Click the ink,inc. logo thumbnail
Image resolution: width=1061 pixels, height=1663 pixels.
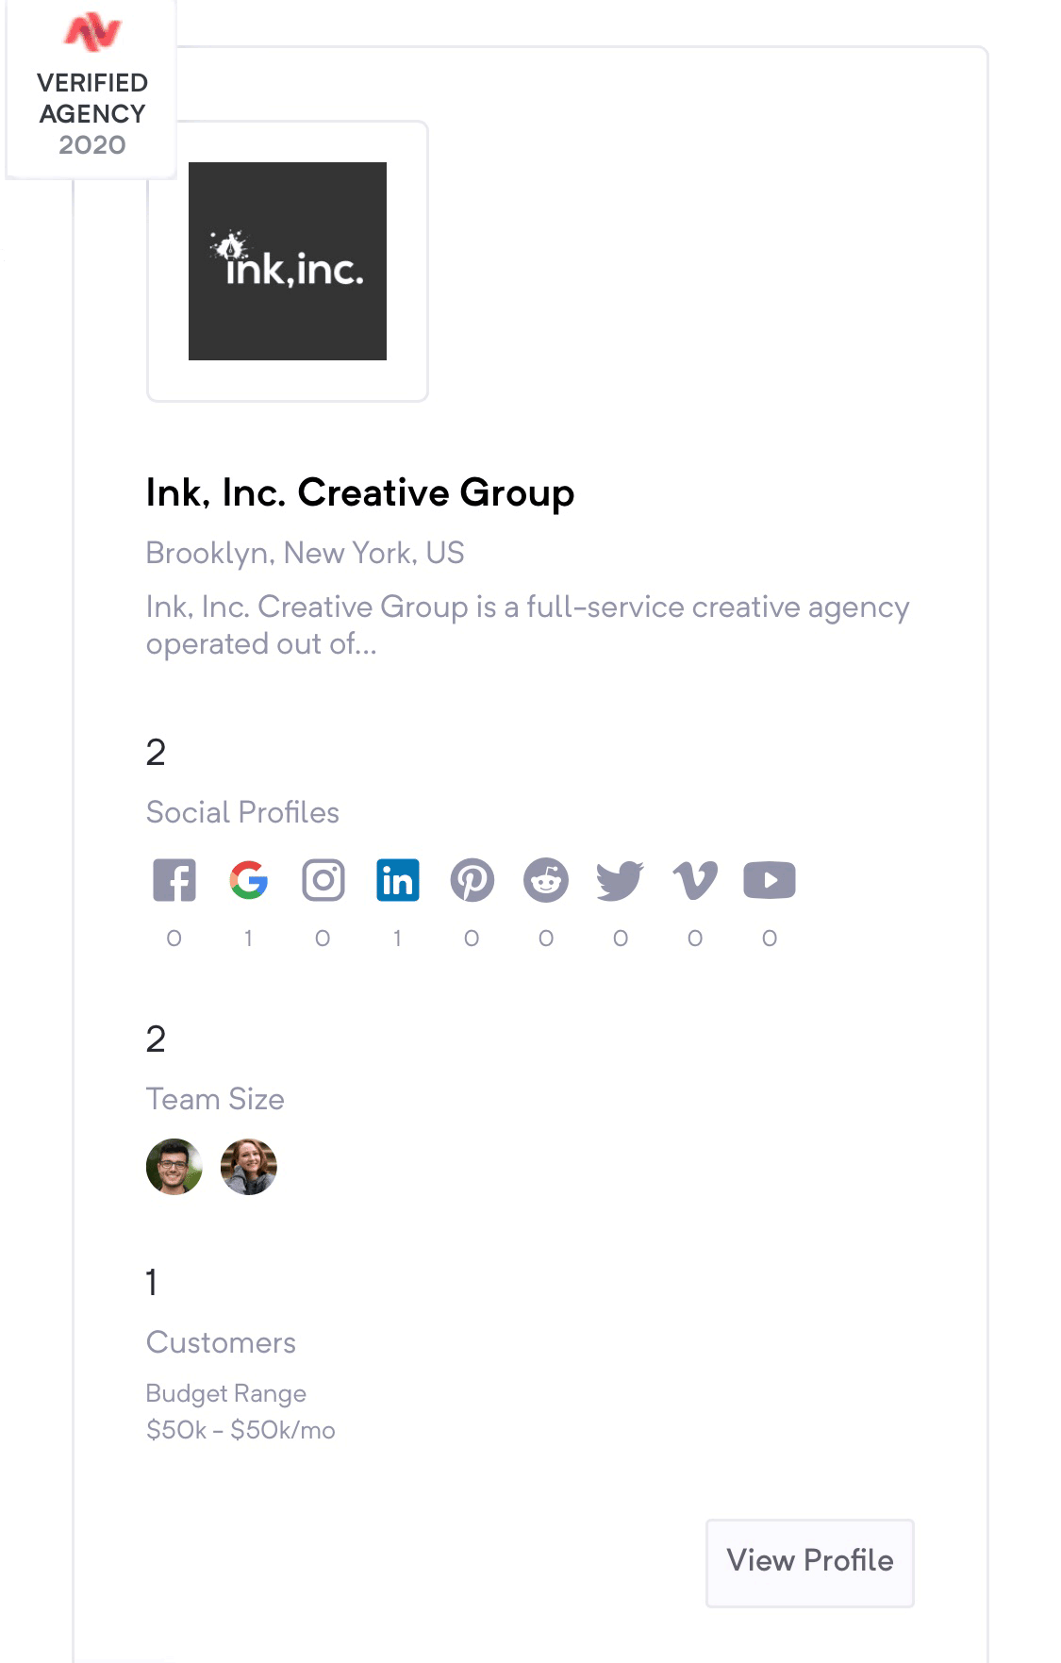pyautogui.click(x=288, y=261)
